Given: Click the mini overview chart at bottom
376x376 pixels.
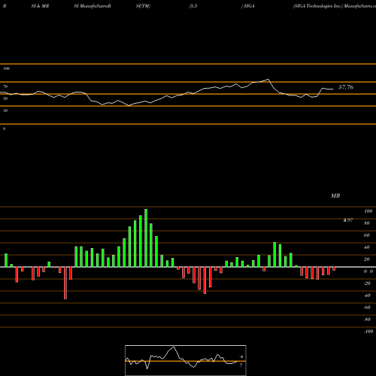Looking at the screenshot, I should pos(186,360).
